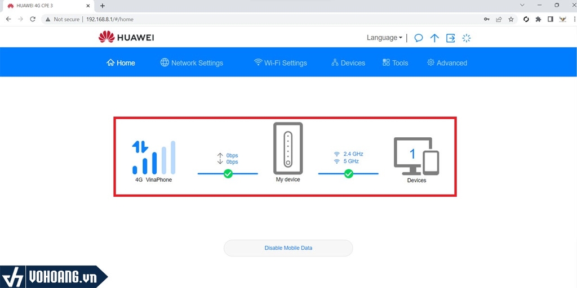
Task: Open the Tools tab
Action: 395,63
